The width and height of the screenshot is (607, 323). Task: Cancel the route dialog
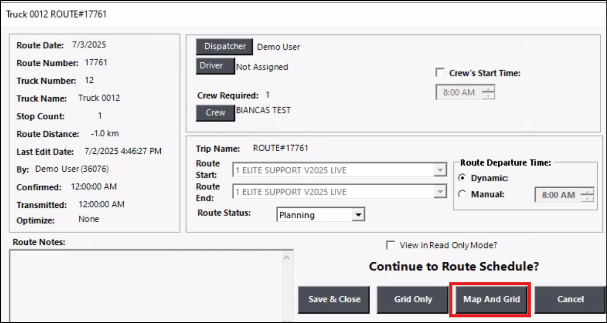tap(570, 299)
